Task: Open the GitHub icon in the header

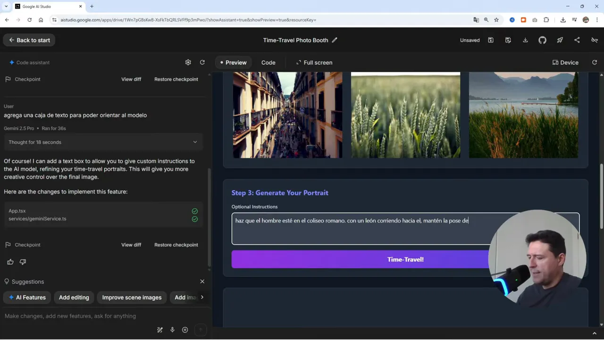Action: (x=542, y=40)
